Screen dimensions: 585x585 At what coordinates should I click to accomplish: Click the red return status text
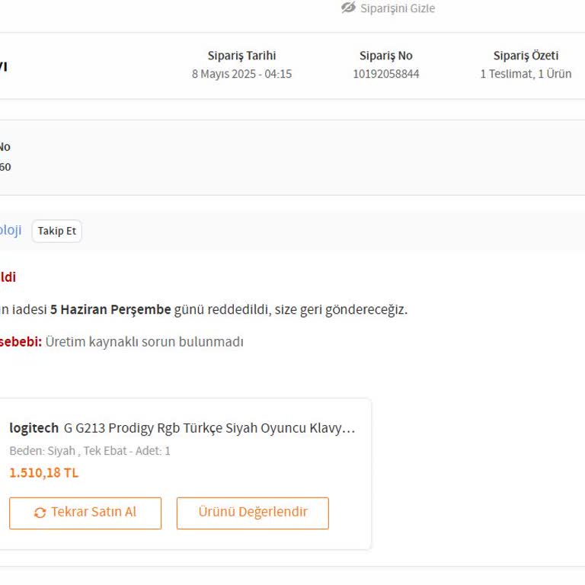[x=7, y=277]
